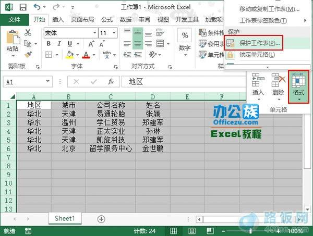Toggle align text right
This screenshot has width=313, height=236.
pos(148,43)
